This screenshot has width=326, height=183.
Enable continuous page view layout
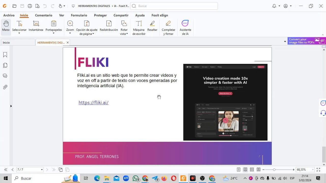tap(245, 170)
